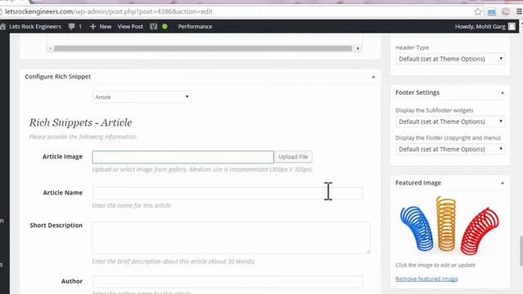Click the plus icon next to New
Screen dimensions: 523x294
coord(92,26)
